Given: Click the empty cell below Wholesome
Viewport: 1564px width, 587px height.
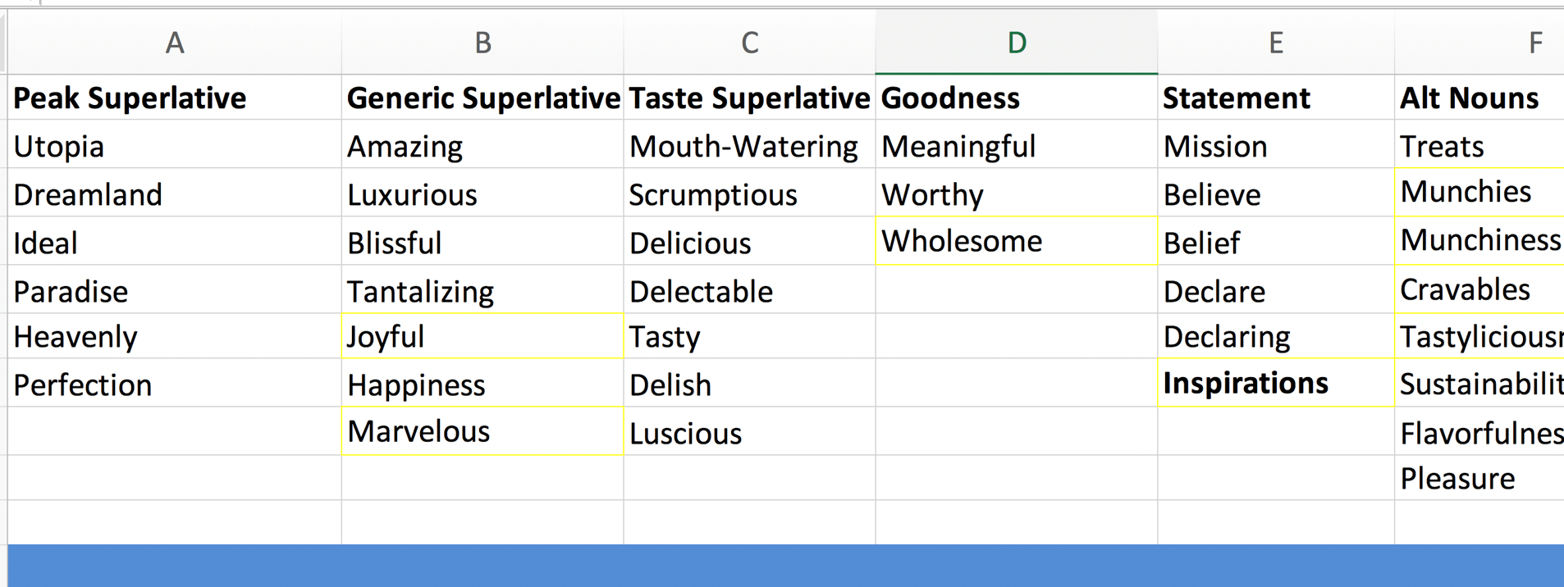Looking at the screenshot, I should (x=1017, y=289).
